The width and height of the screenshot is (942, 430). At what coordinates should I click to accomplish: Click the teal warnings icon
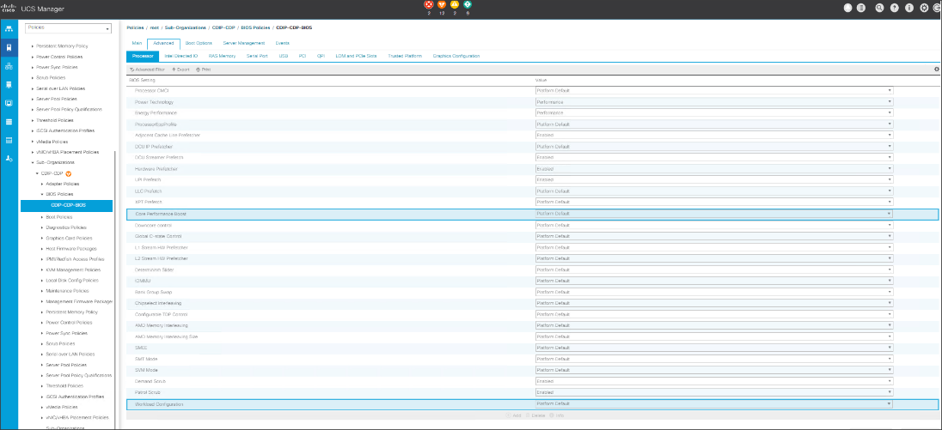[468, 5]
